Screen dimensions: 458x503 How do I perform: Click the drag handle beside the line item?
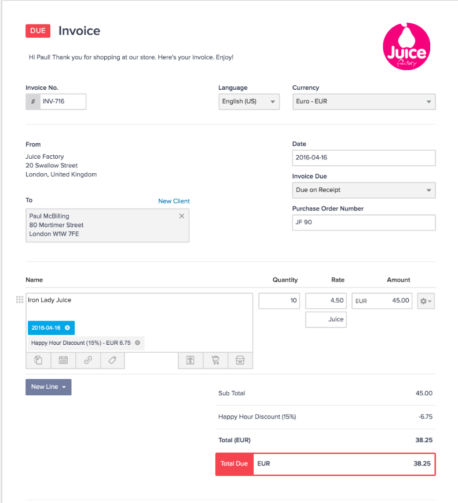[x=20, y=300]
